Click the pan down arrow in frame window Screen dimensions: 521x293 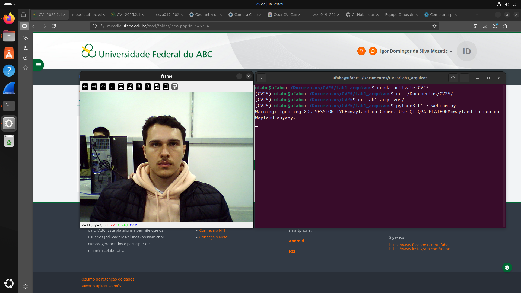click(112, 87)
